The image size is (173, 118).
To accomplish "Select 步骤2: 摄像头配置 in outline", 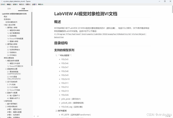I will pos(14,112).
